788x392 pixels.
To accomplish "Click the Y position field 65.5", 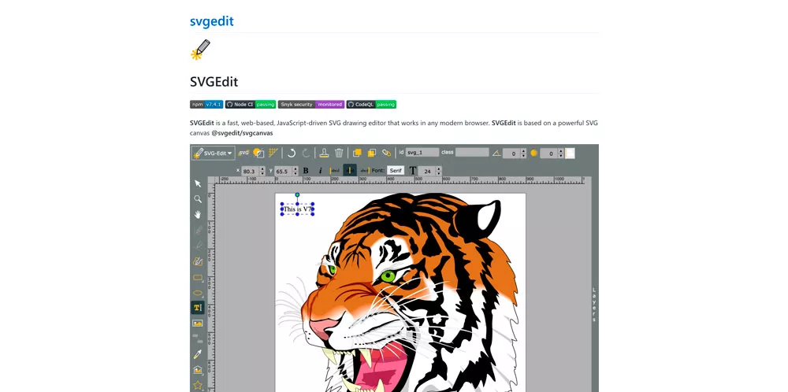I will coord(284,171).
